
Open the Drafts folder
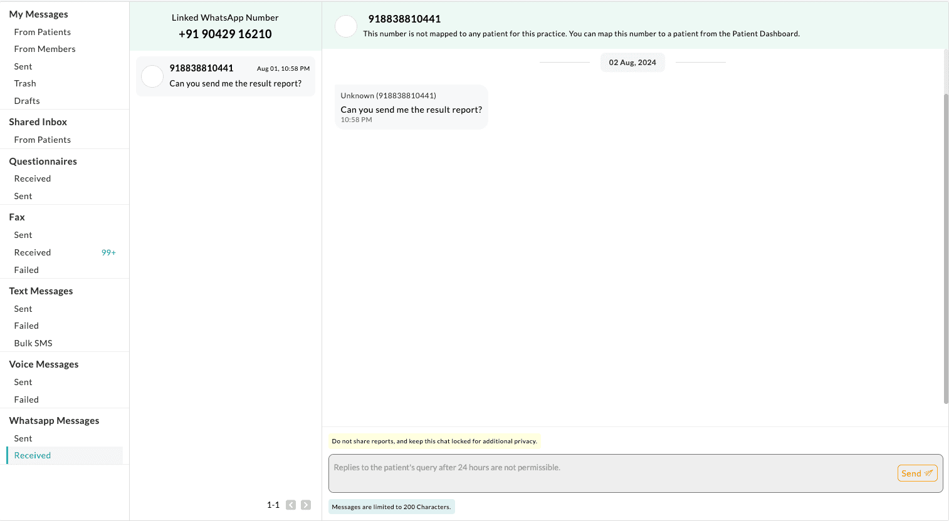pos(27,101)
